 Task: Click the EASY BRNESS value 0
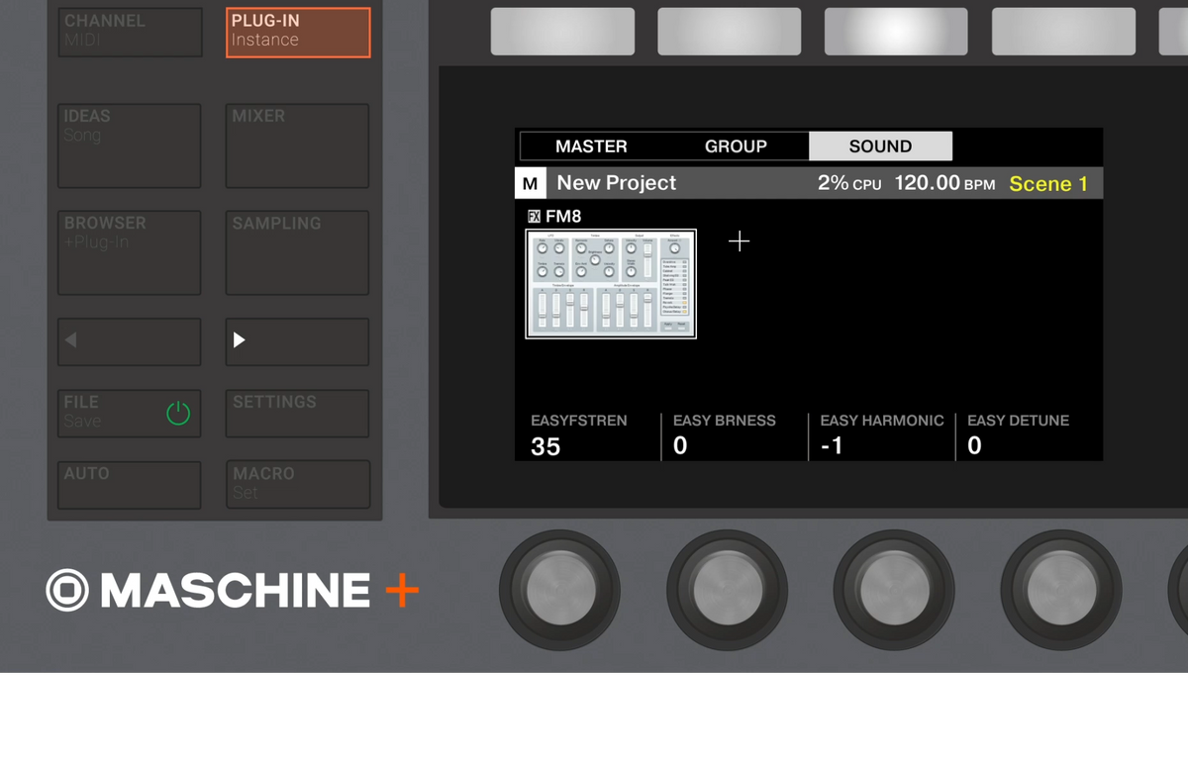680,446
